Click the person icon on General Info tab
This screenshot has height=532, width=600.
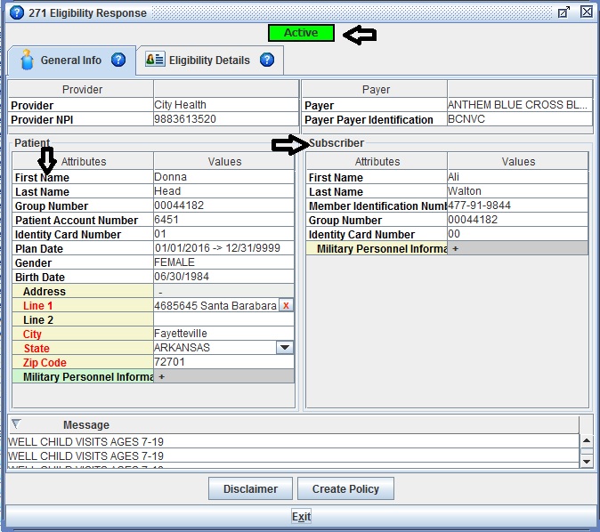tap(28, 60)
